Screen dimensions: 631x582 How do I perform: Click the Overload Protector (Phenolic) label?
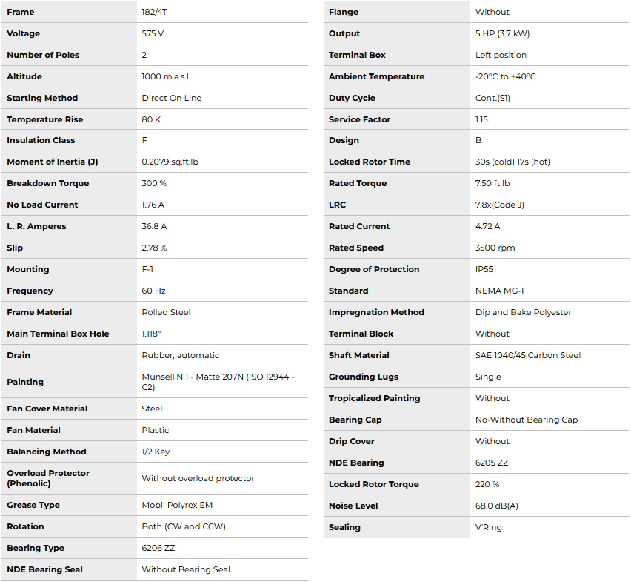48,478
